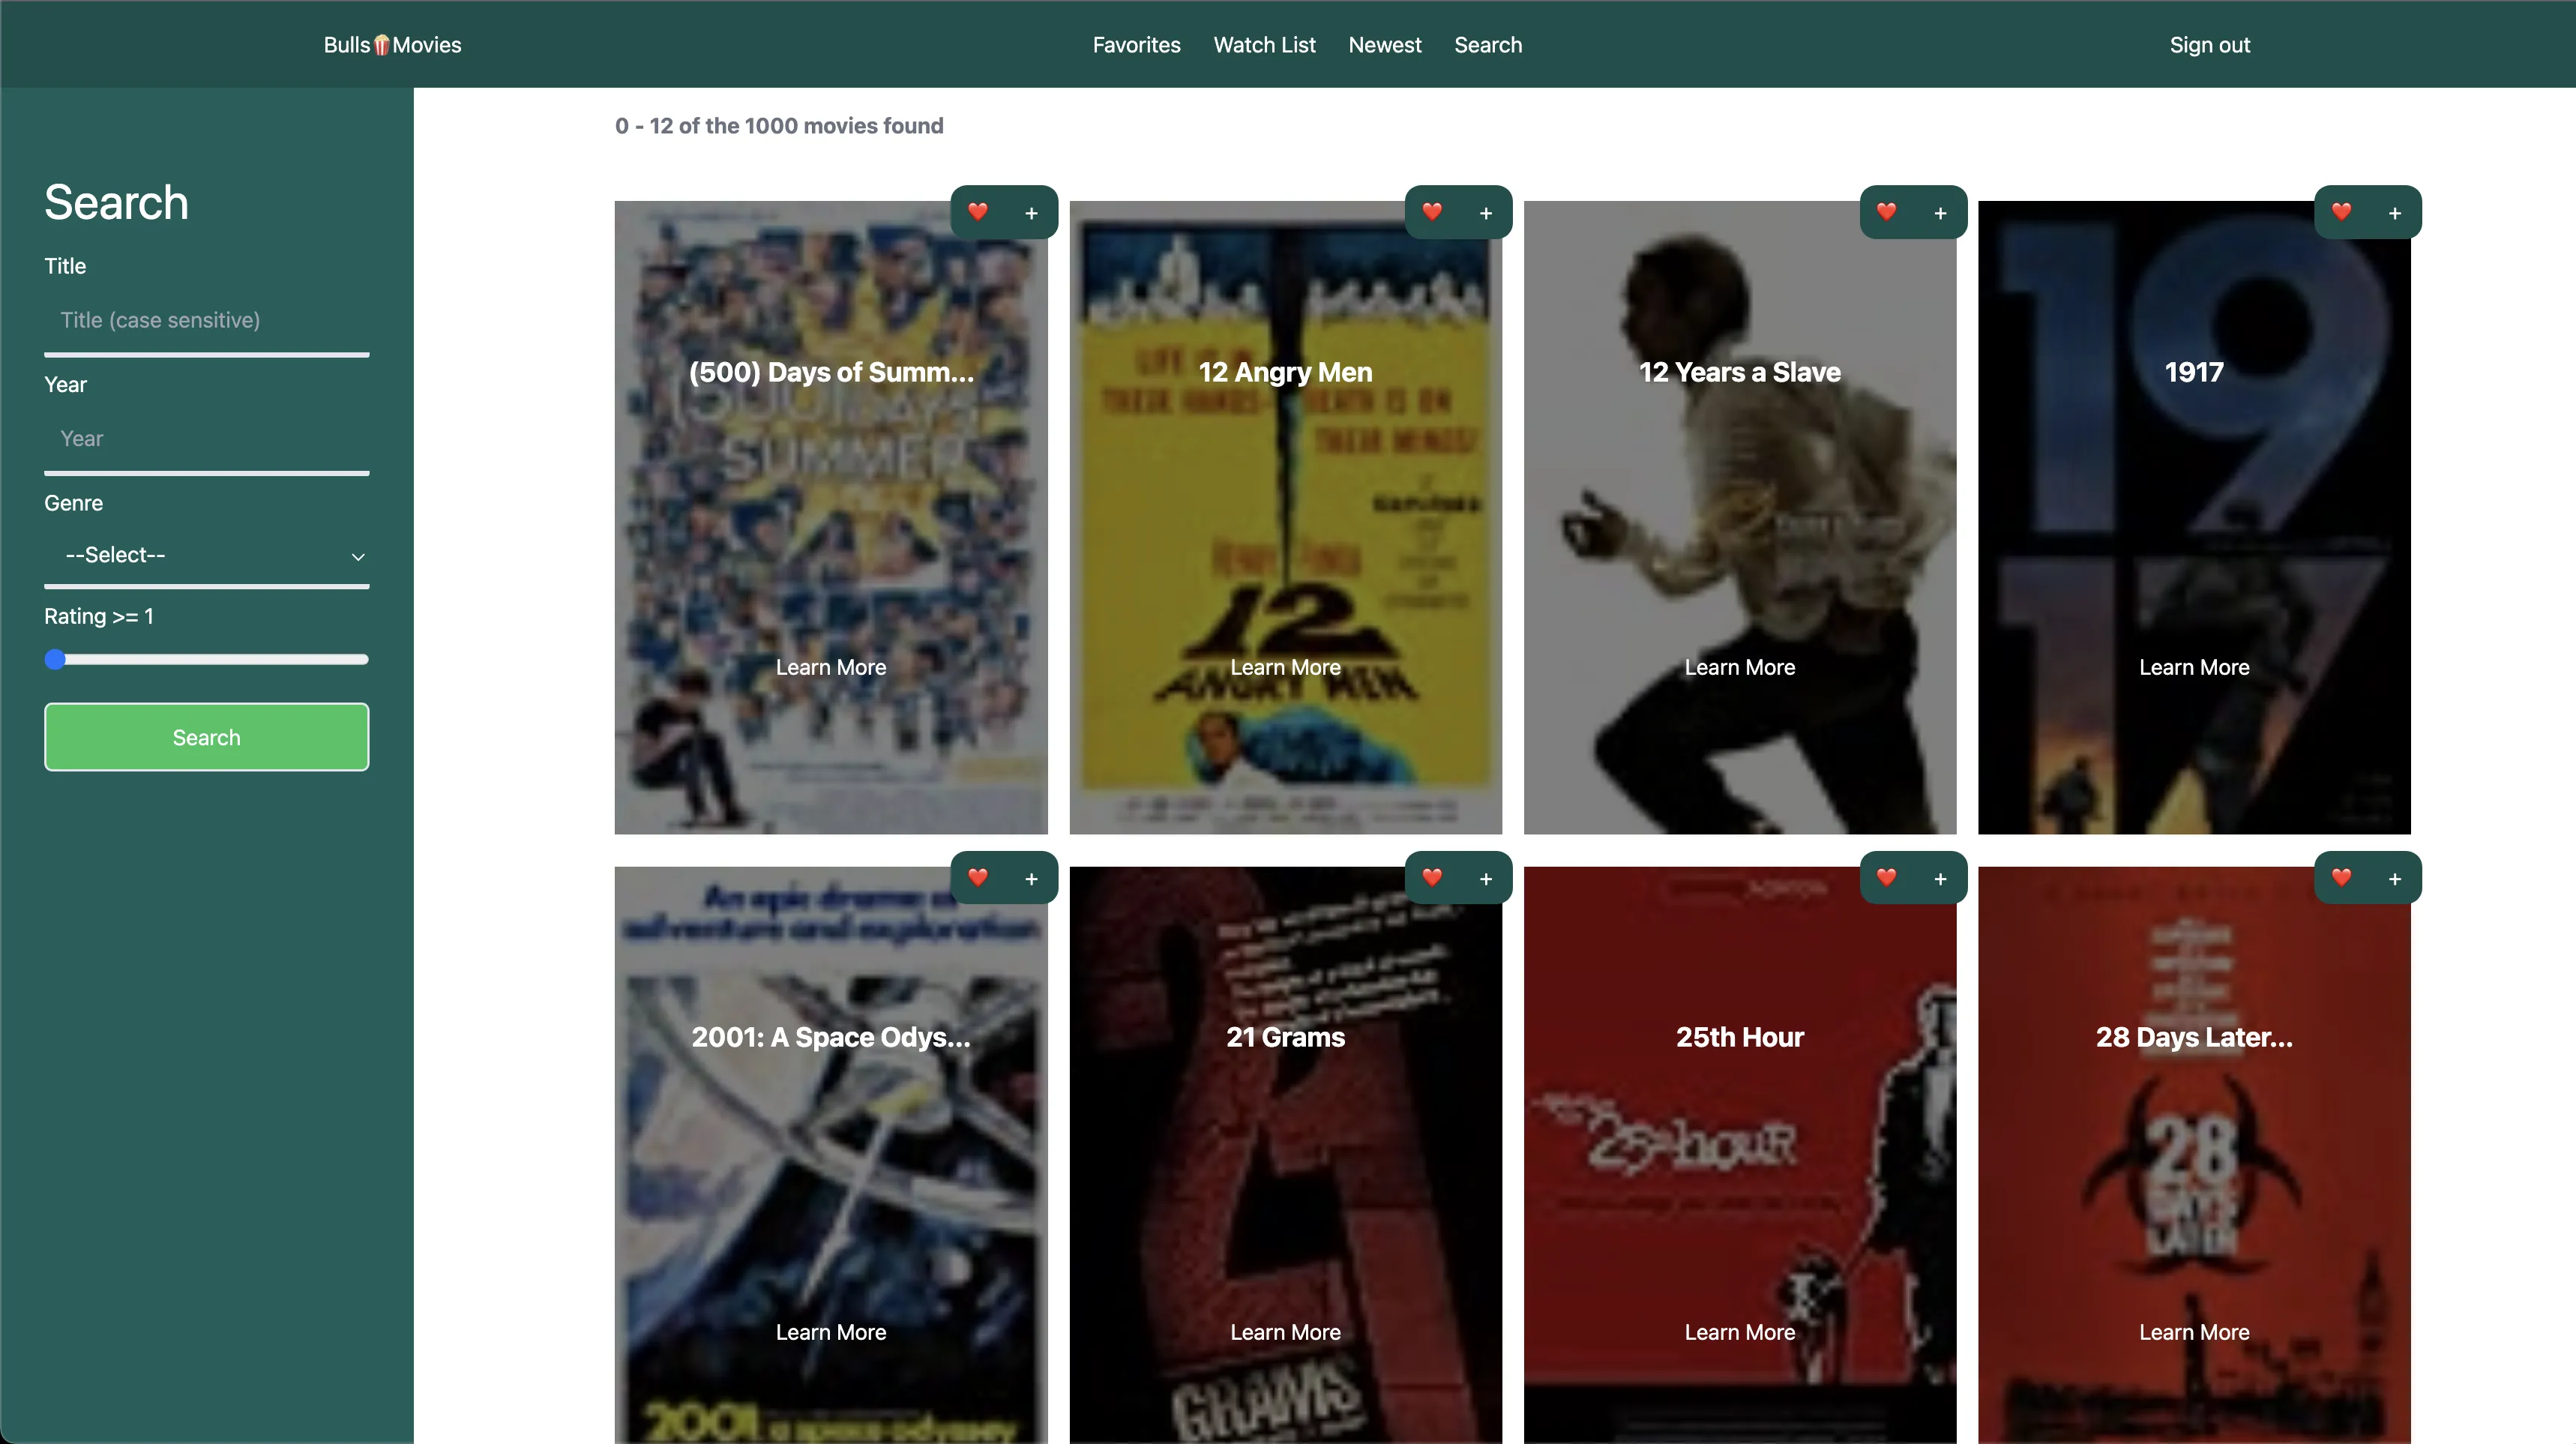
Task: Click the heart icon on 12 Years a Slave
Action: coord(1886,212)
